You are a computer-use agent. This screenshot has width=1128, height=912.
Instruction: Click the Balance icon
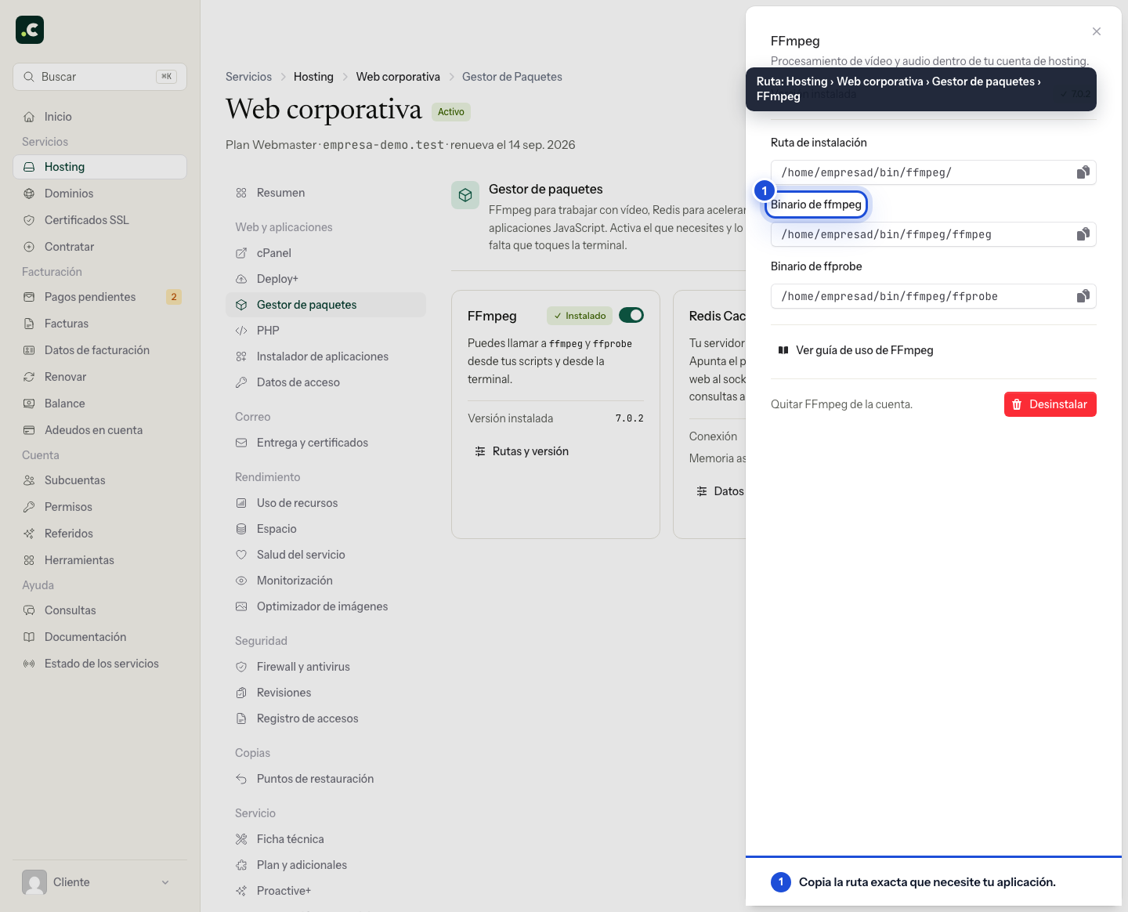click(29, 404)
